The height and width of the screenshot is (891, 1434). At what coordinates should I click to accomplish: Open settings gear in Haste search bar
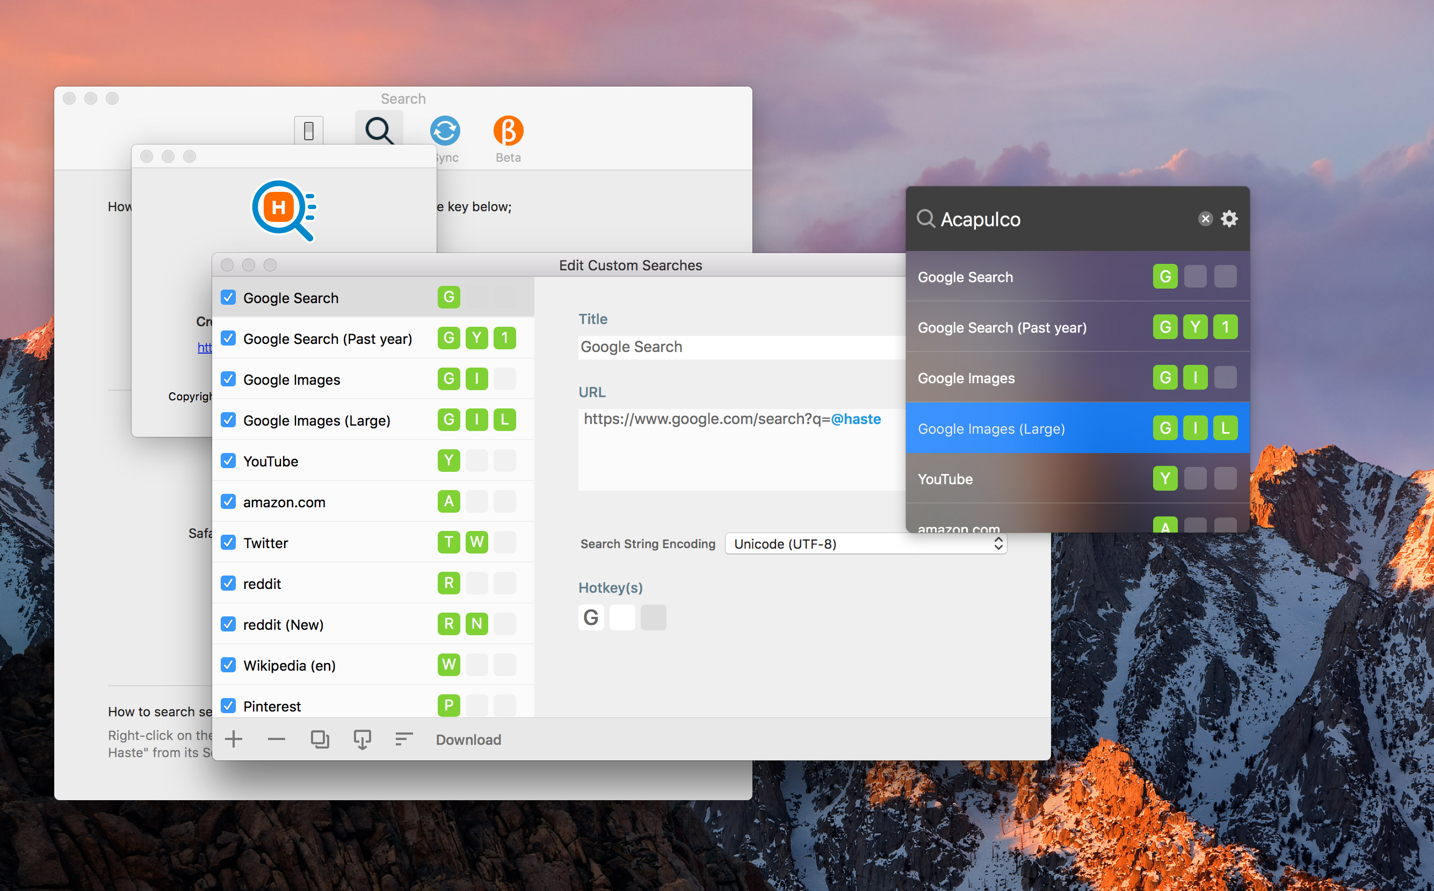[1229, 219]
